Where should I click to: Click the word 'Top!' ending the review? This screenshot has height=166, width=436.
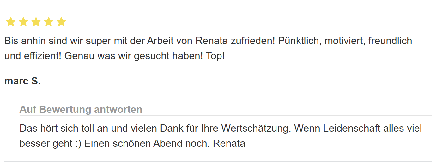pos(215,57)
